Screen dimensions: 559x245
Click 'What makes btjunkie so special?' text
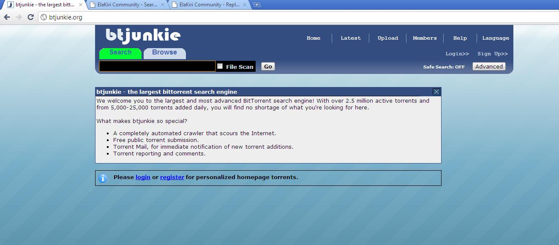click(x=142, y=121)
